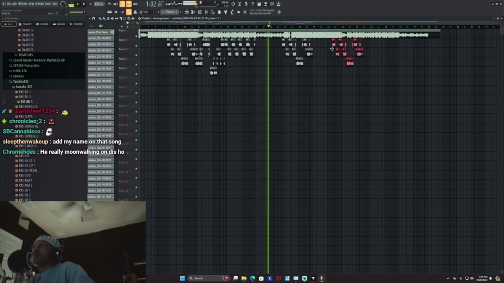
Task: Click the red Record button
Action: (91, 4)
